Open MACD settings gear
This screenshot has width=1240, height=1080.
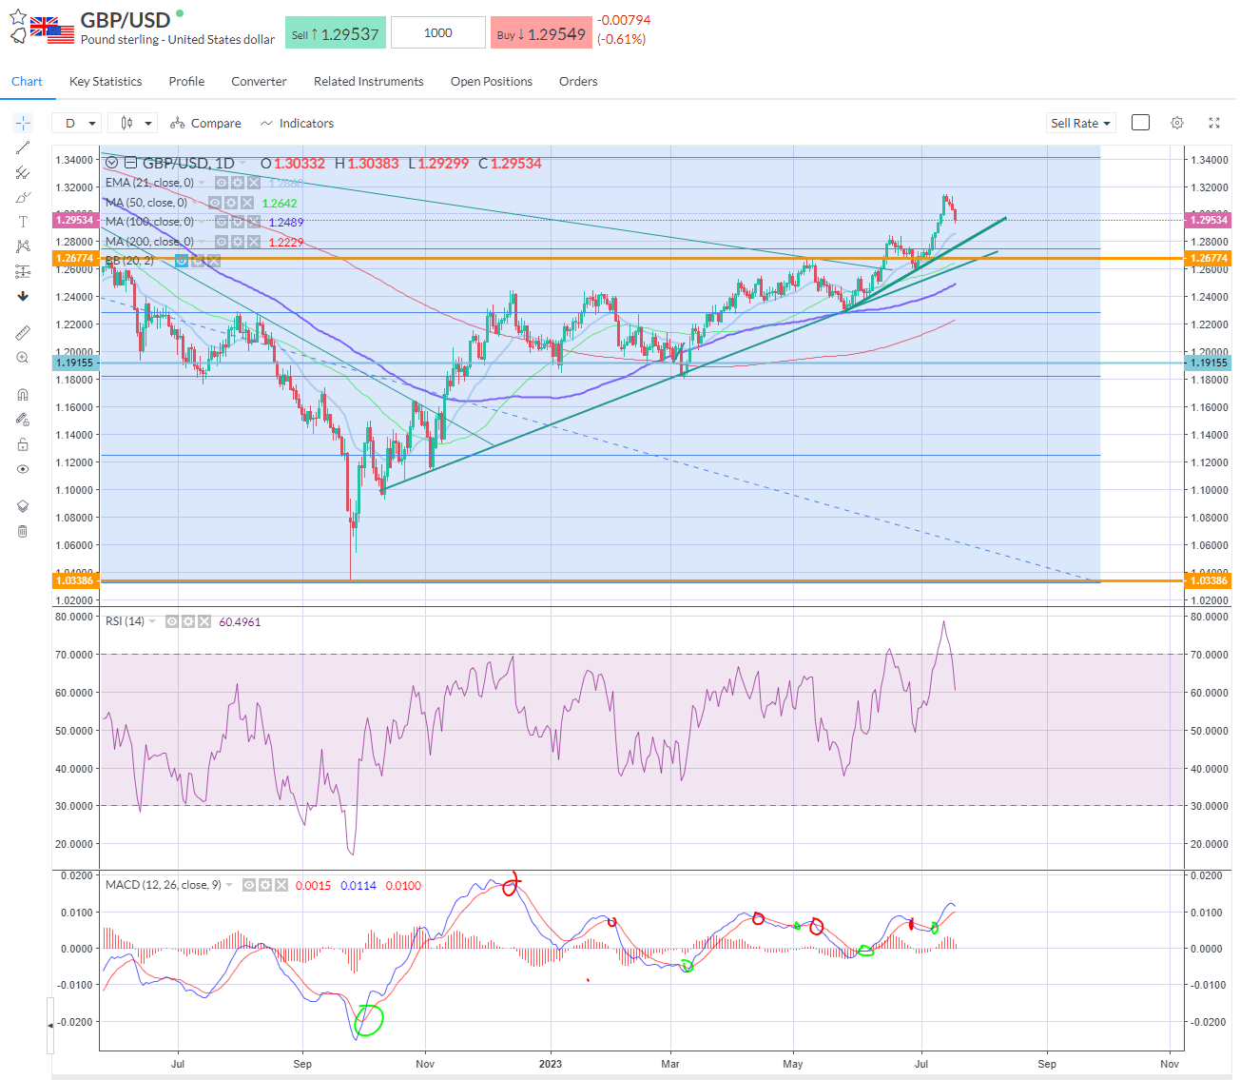[265, 885]
